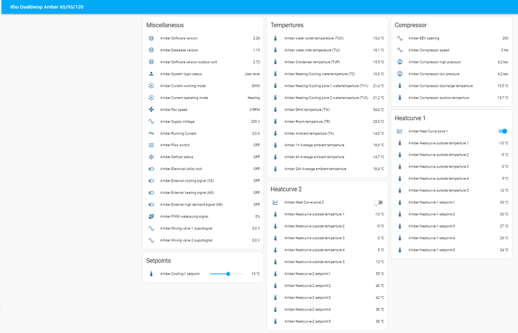Image resolution: width=518 pixels, height=333 pixels.
Task: Click the Amber Defrost status snowflake icon
Action: click(152, 157)
